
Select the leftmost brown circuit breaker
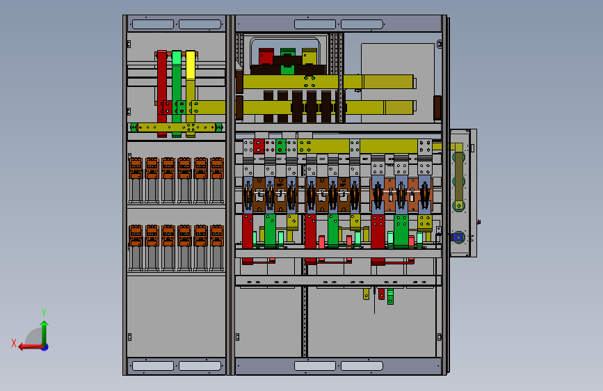point(270,194)
